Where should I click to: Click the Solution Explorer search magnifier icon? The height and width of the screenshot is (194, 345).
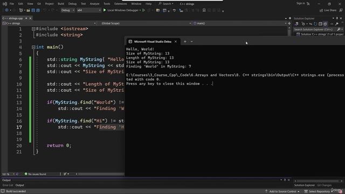tap(339, 29)
